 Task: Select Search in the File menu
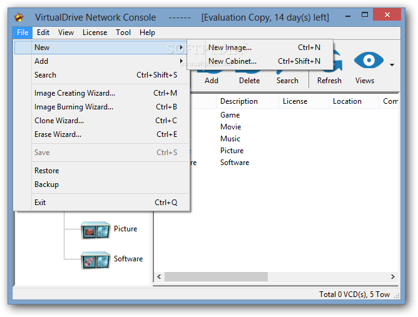click(x=102, y=75)
